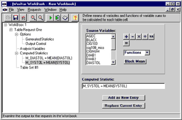Open the View menu
182x120 pixels.
click(21, 10)
